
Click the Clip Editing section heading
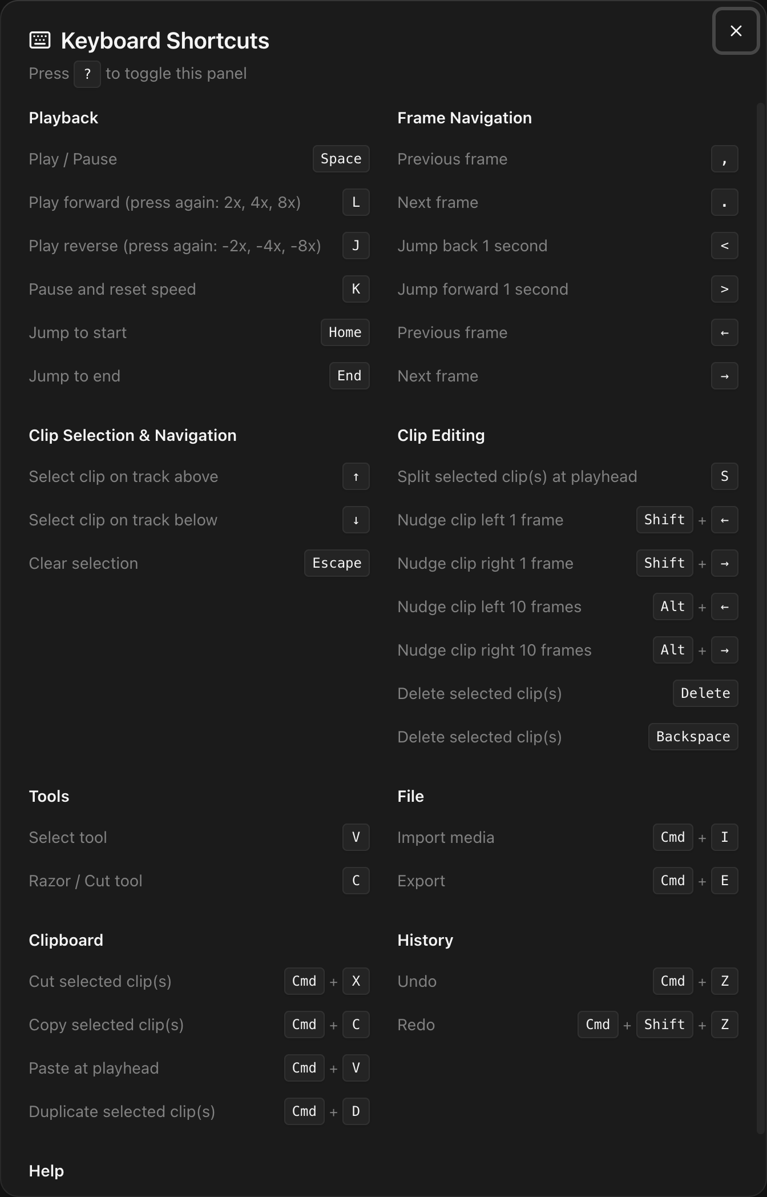(x=441, y=435)
